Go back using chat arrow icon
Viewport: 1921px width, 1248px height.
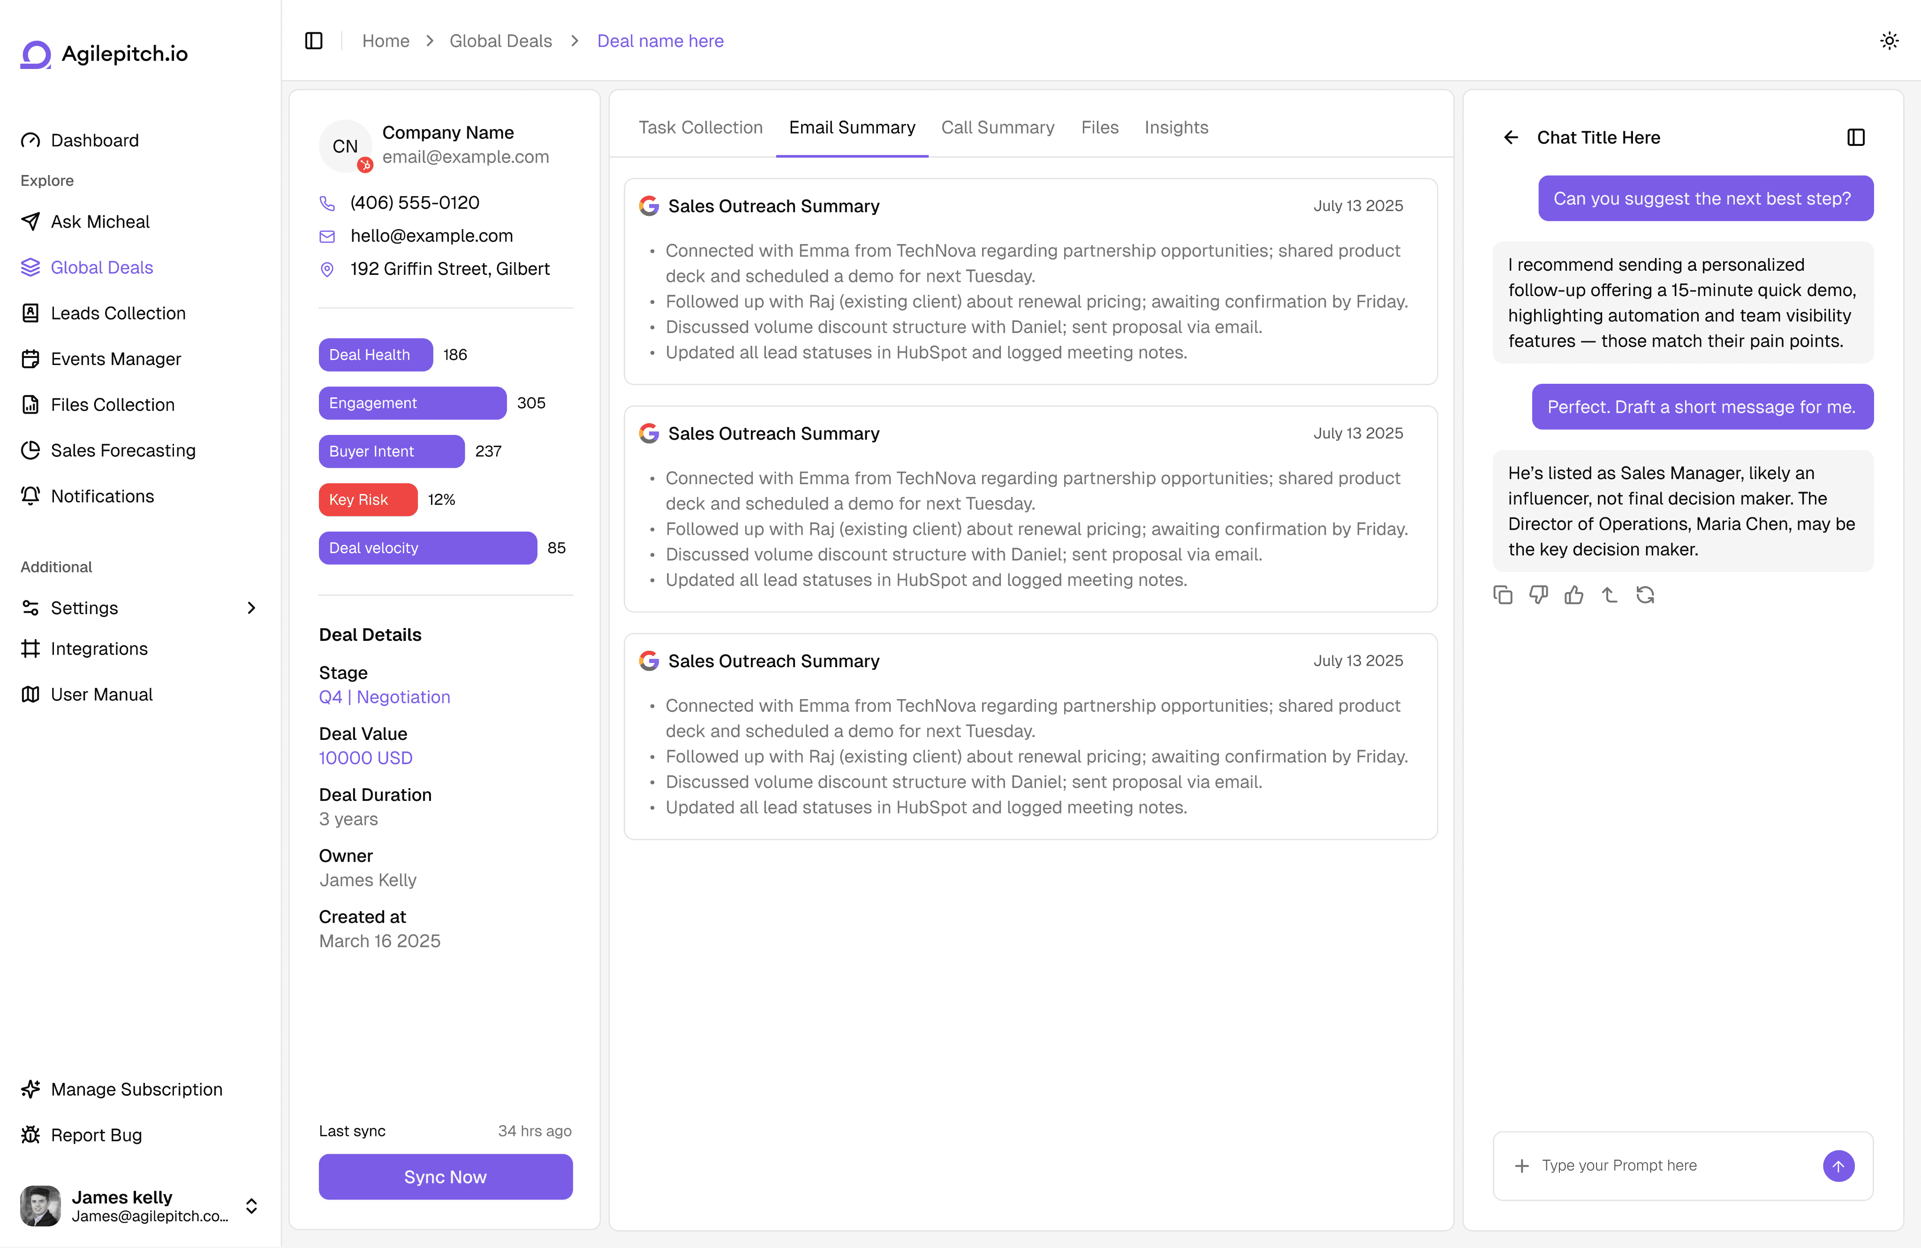tap(1511, 137)
